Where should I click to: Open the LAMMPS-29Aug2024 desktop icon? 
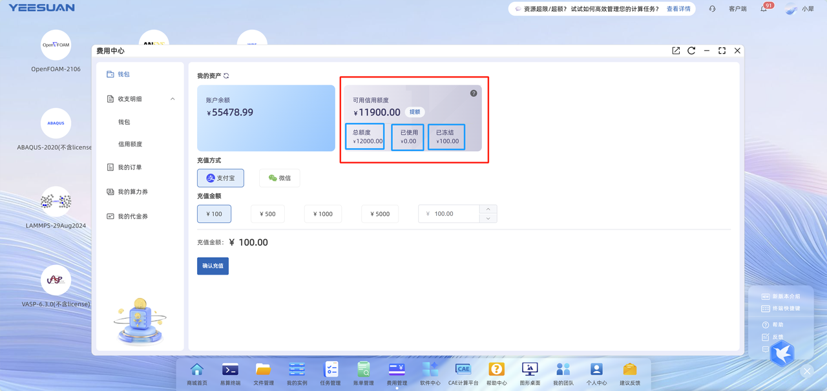[x=56, y=202]
